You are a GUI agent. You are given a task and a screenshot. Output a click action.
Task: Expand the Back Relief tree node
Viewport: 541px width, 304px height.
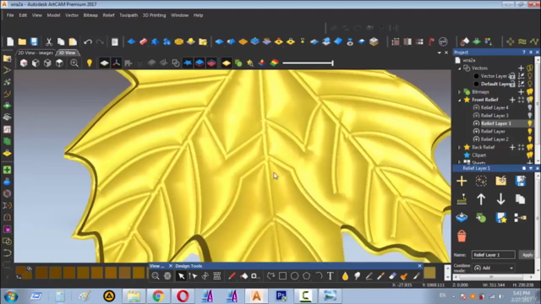(x=459, y=148)
